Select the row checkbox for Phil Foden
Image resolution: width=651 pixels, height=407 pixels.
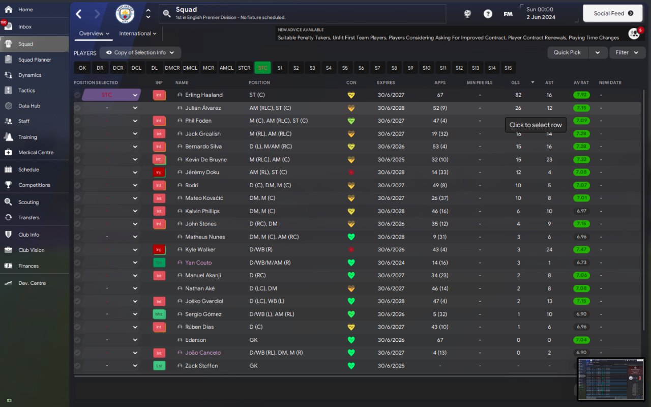pyautogui.click(x=77, y=121)
